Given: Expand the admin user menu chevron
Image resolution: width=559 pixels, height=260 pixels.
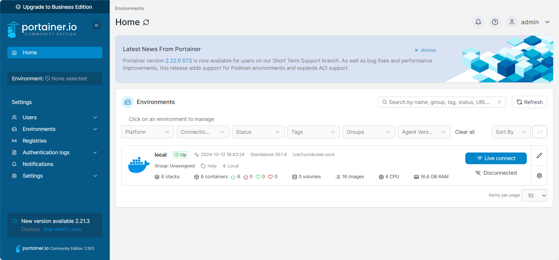Looking at the screenshot, I should click(x=547, y=22).
